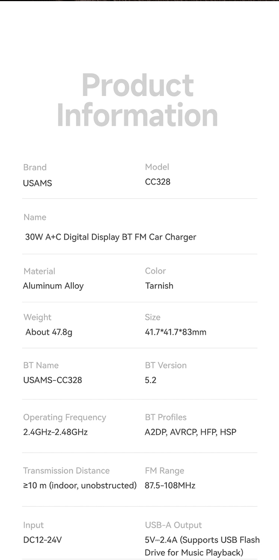The height and width of the screenshot is (560, 279).
Task: Click the Transmission Distance label
Action: point(67,471)
